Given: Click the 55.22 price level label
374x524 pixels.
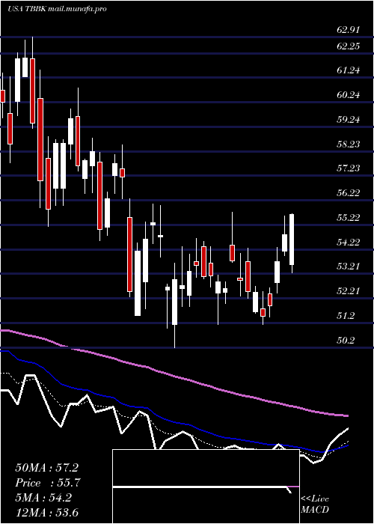Looking at the screenshot, I should 349,218.
